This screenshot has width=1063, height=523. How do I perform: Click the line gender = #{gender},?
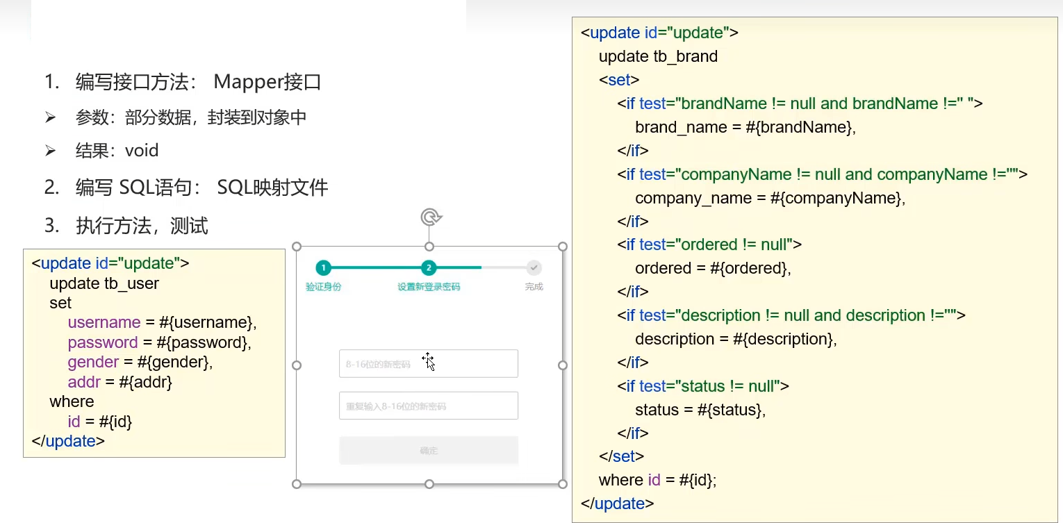coord(140,362)
